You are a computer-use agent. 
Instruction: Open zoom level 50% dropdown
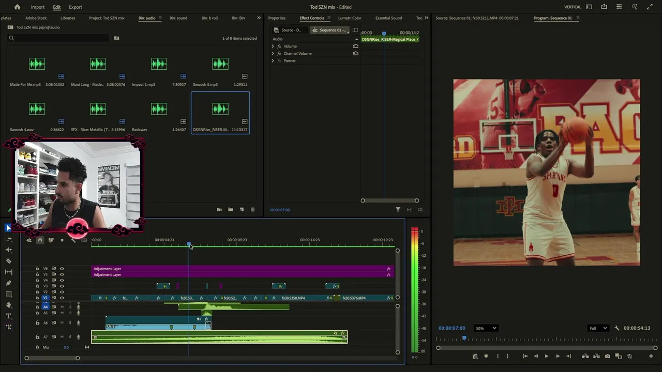[486, 328]
